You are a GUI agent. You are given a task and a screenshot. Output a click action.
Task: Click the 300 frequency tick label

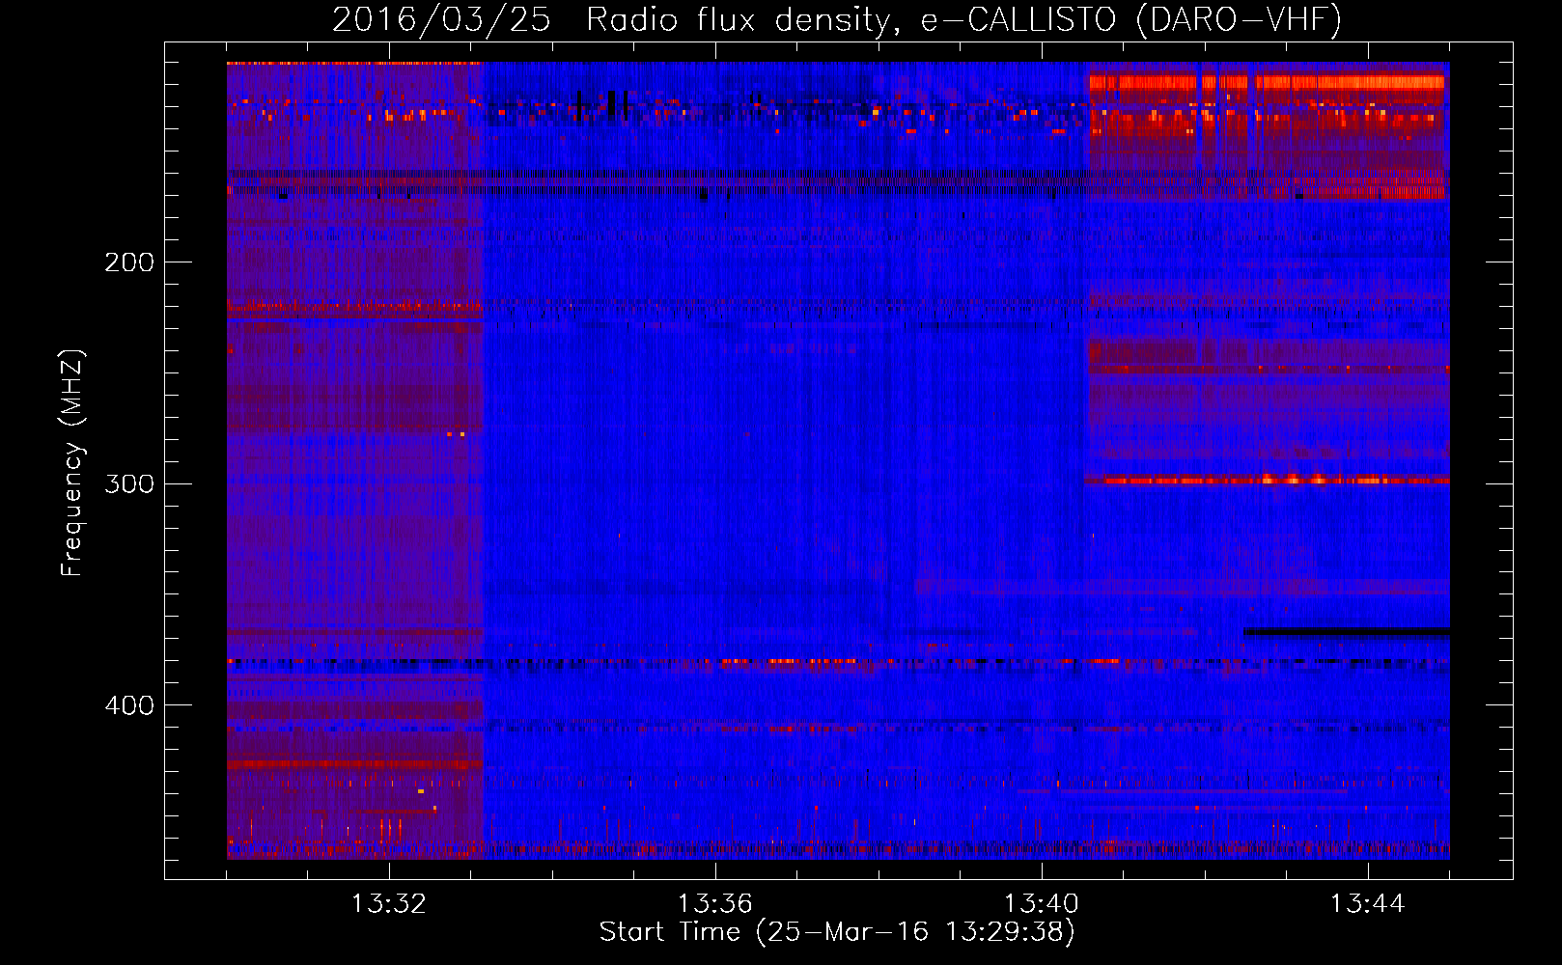tap(129, 483)
